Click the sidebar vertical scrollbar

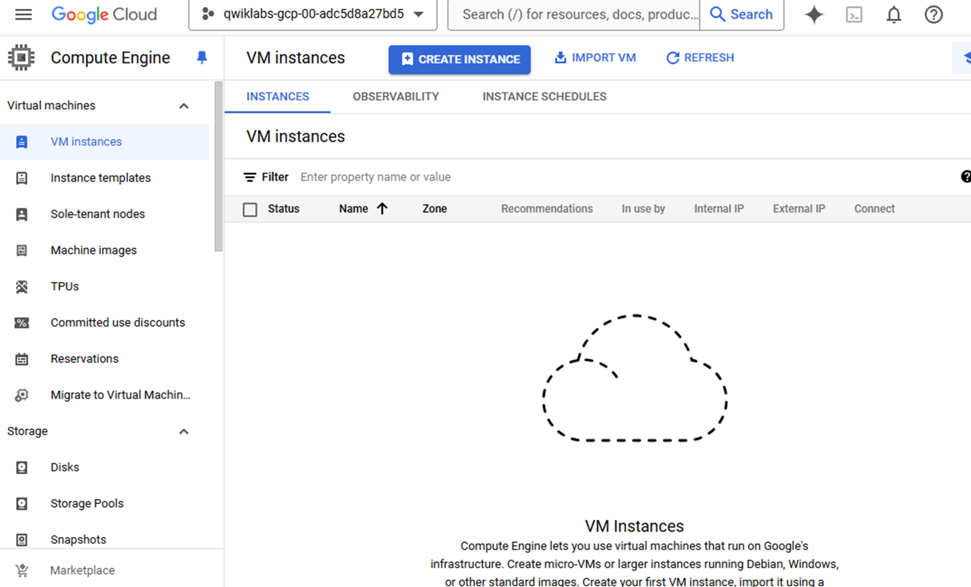tap(218, 167)
